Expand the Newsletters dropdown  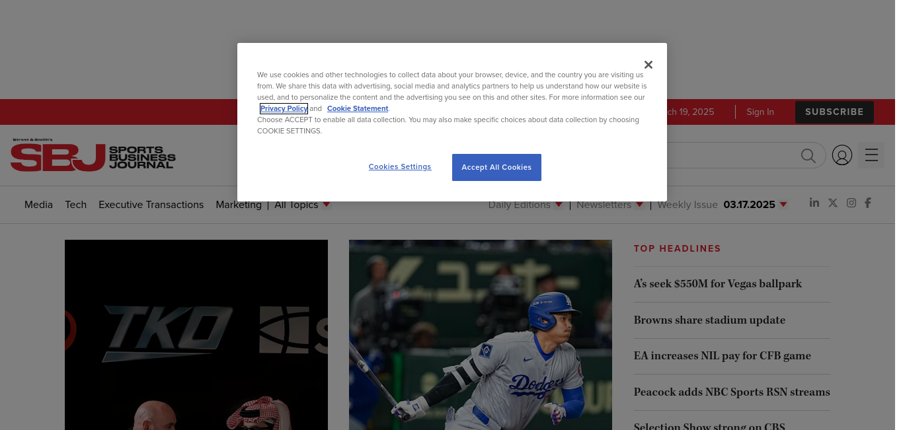pyautogui.click(x=609, y=205)
